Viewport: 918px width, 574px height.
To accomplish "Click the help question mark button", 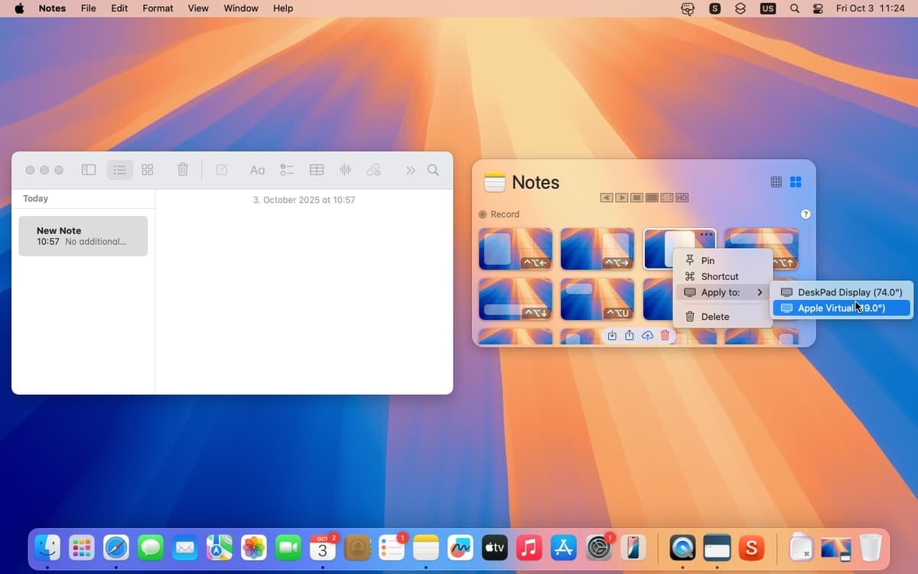I will [805, 214].
